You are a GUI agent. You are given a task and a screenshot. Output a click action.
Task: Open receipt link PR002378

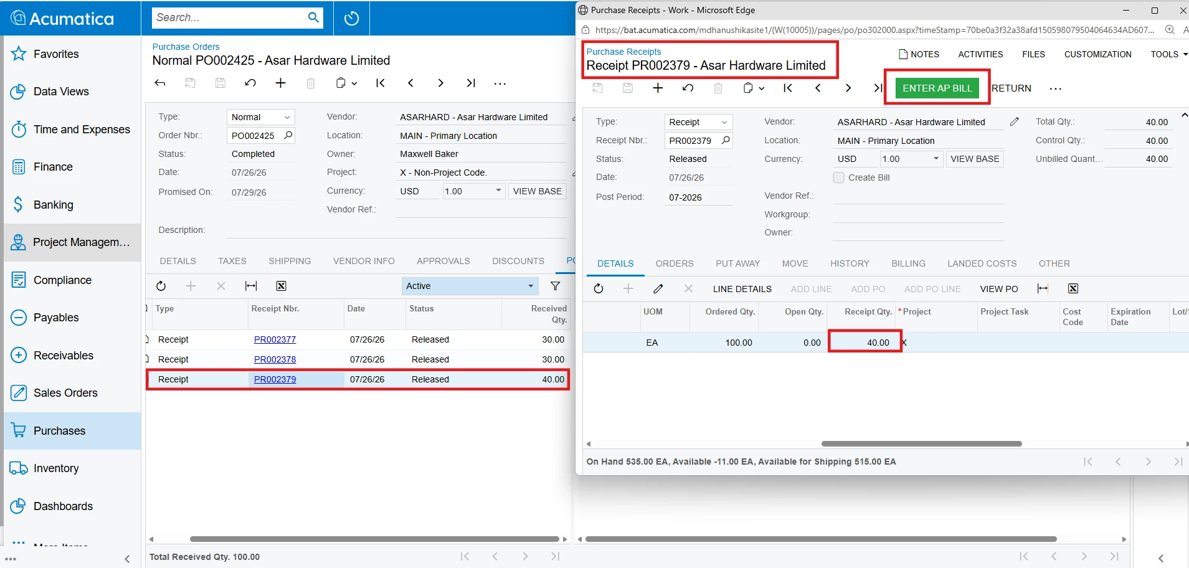275,359
